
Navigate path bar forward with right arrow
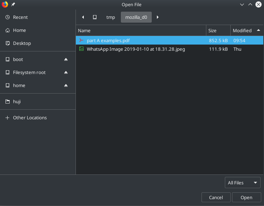[x=158, y=17]
